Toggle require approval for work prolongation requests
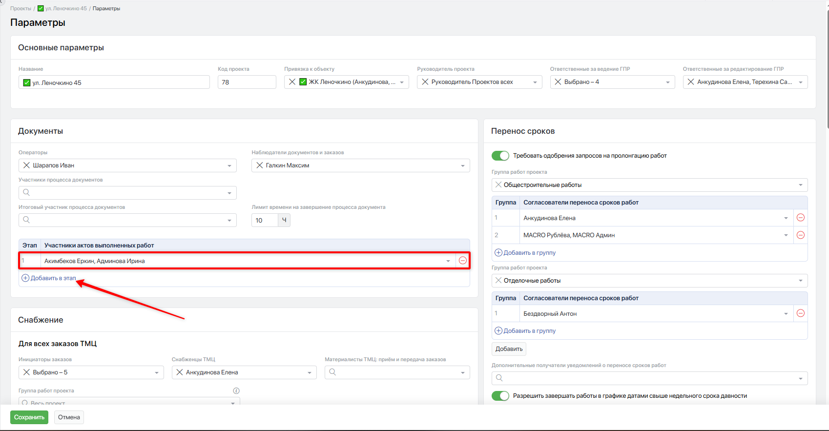 click(500, 156)
